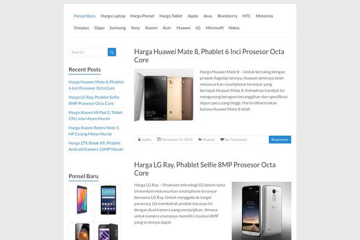
Task: Open the Ponsel Baru menu item
Action: (x=85, y=16)
